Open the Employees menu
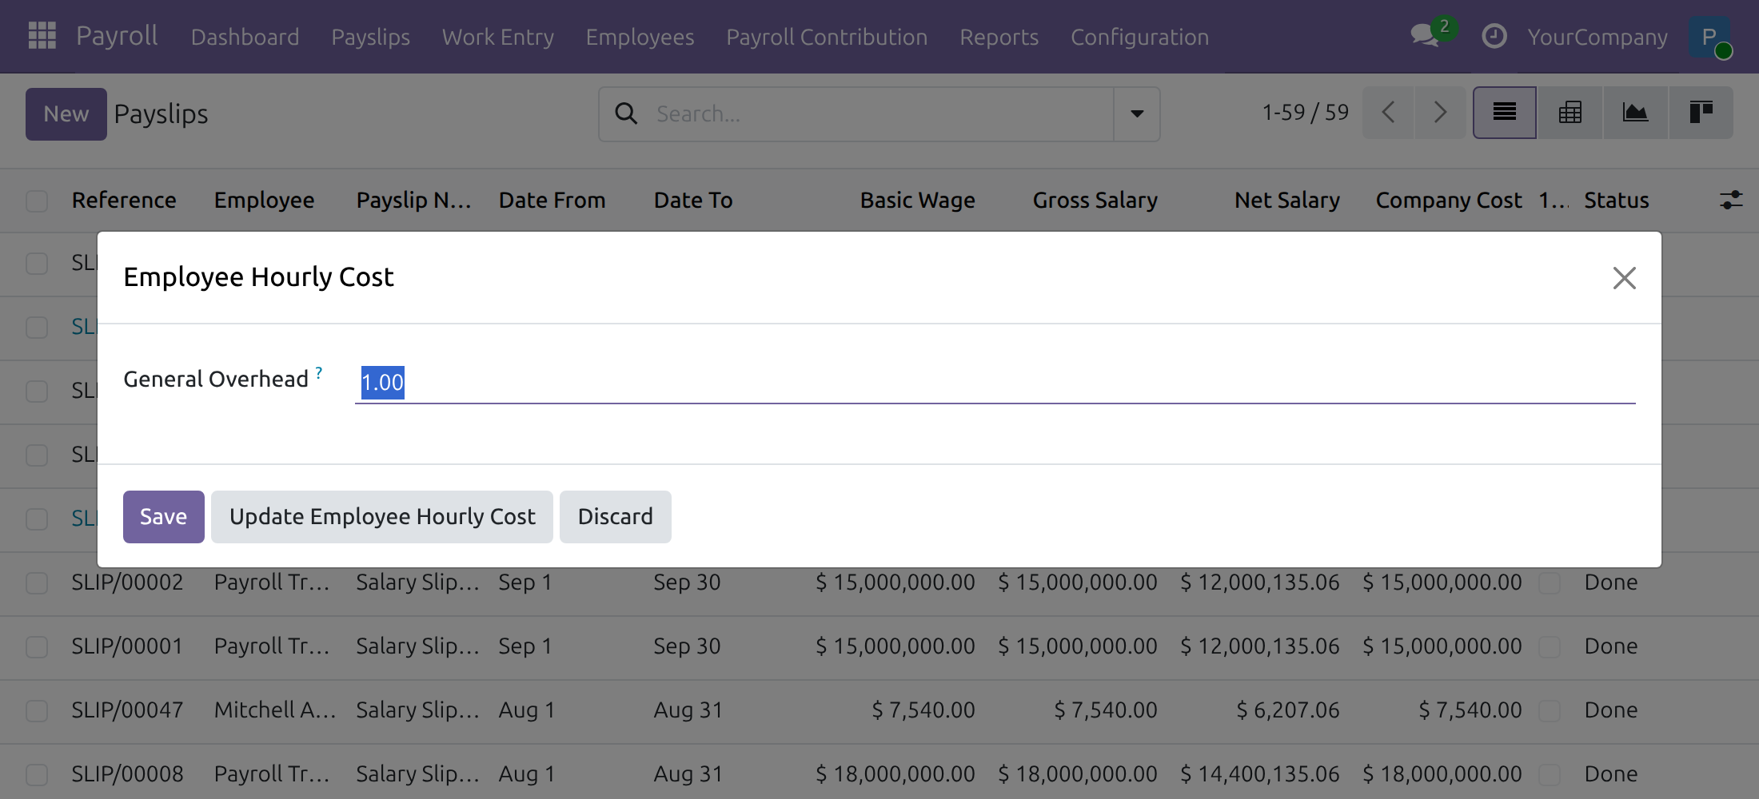Screen dimensions: 1759x799 click(x=640, y=37)
